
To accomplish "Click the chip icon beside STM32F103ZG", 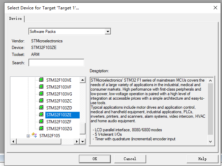I will [x=41, y=128].
